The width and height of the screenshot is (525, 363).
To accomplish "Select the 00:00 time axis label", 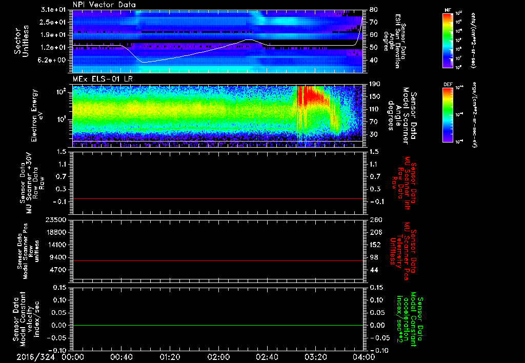I will click(73, 357).
